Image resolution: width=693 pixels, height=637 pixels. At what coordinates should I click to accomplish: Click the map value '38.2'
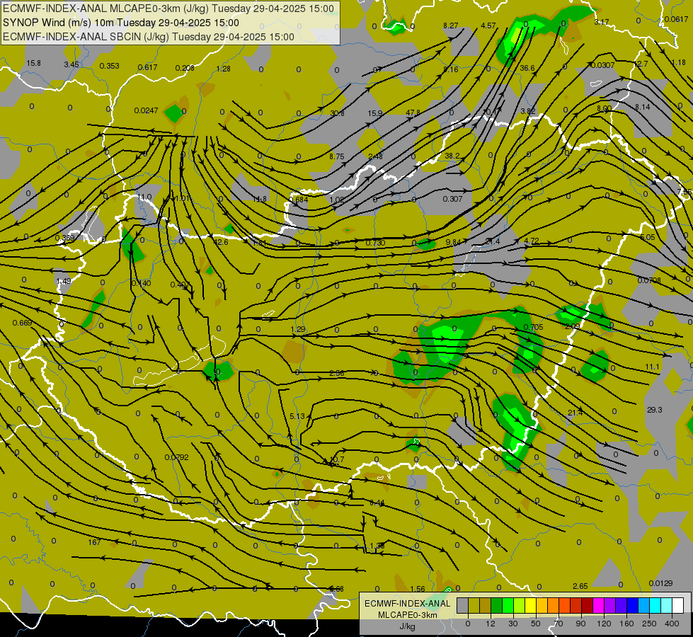[x=452, y=156]
